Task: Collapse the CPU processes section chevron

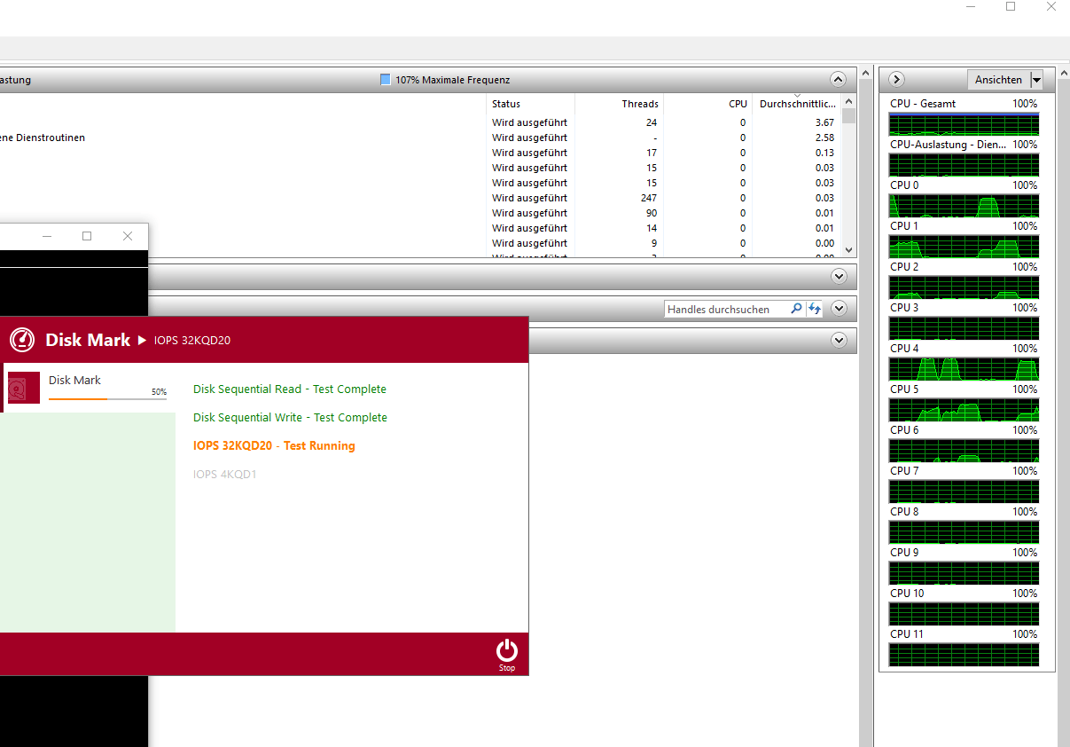Action: pyautogui.click(x=838, y=80)
